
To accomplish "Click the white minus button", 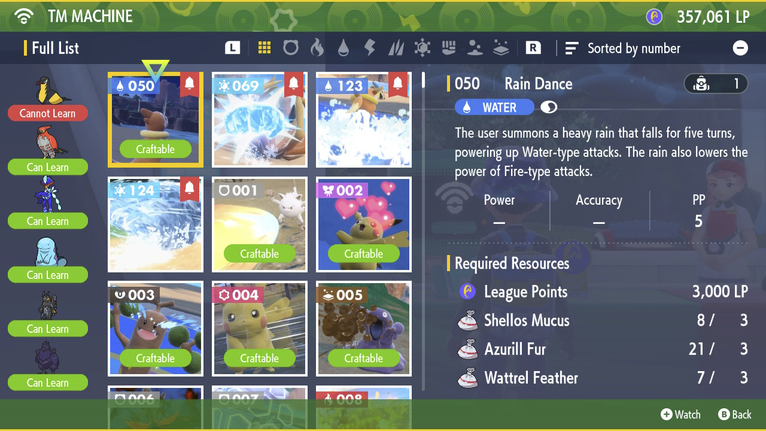I will [740, 48].
